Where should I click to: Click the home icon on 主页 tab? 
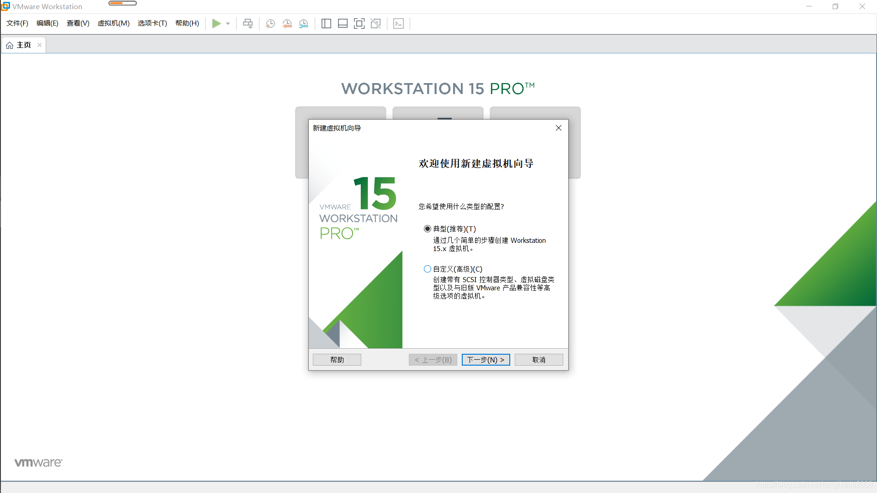tap(10, 45)
